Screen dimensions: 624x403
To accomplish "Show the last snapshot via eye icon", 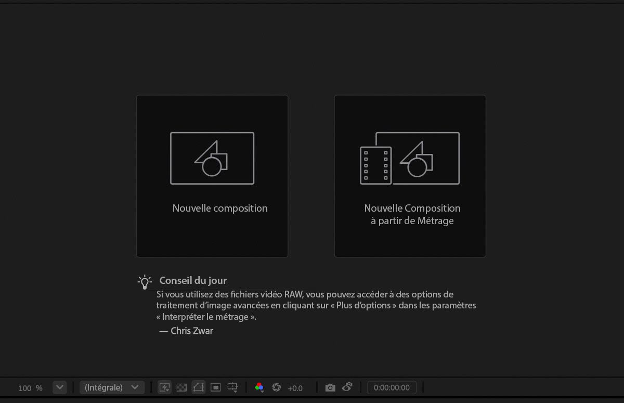I will coord(347,387).
